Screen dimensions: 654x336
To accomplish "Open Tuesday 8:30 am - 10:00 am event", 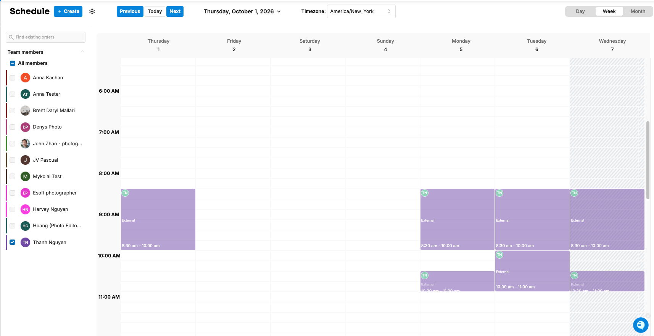I will (532, 220).
